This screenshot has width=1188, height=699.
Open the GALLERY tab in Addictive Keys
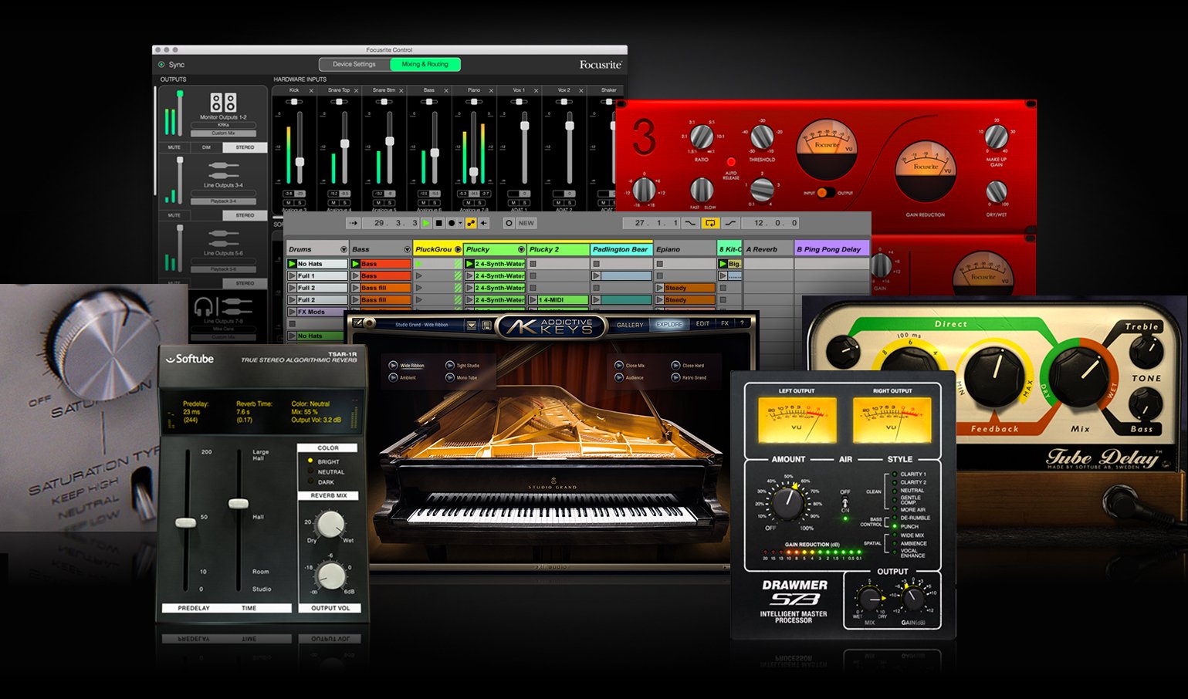pos(630,325)
